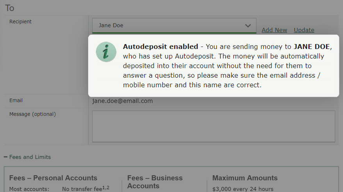Focus the Message (optional) text area
The height and width of the screenshot is (192, 343).
(213, 126)
